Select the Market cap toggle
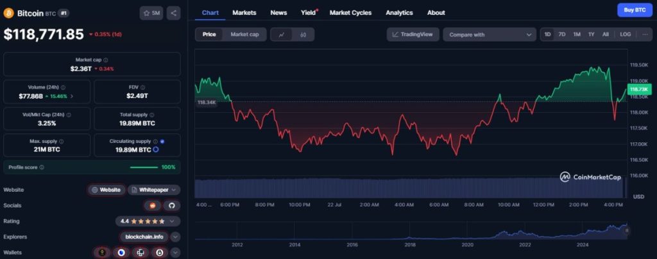Image resolution: width=657 pixels, height=259 pixels. point(244,35)
